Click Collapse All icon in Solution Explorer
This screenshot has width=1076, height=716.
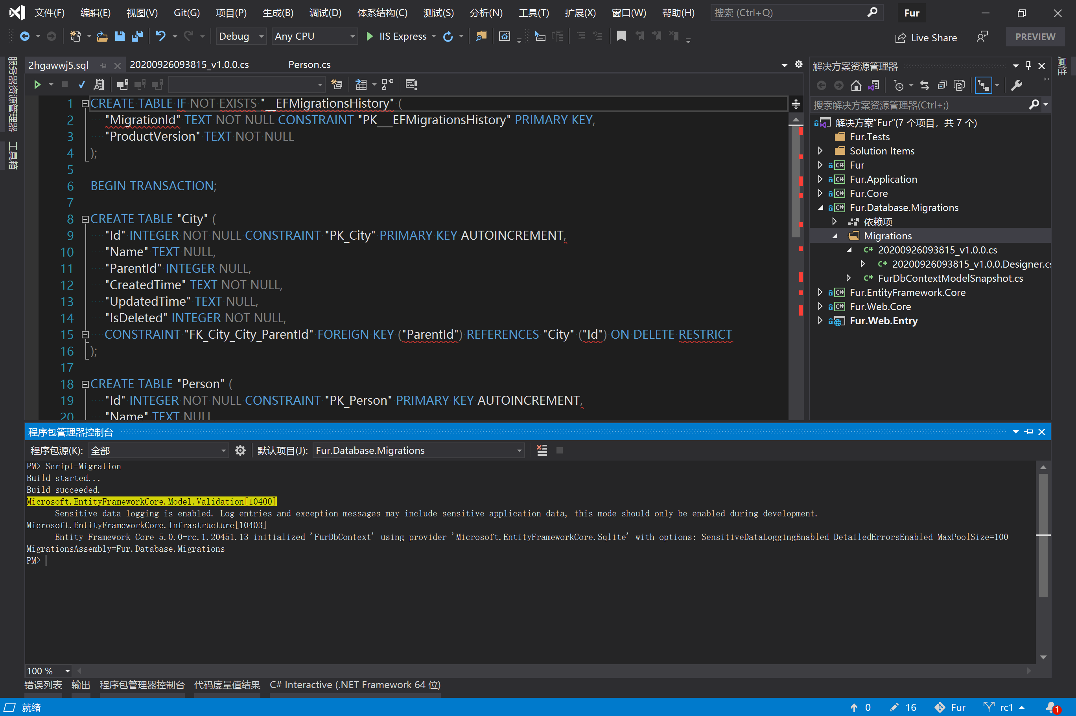(x=941, y=85)
